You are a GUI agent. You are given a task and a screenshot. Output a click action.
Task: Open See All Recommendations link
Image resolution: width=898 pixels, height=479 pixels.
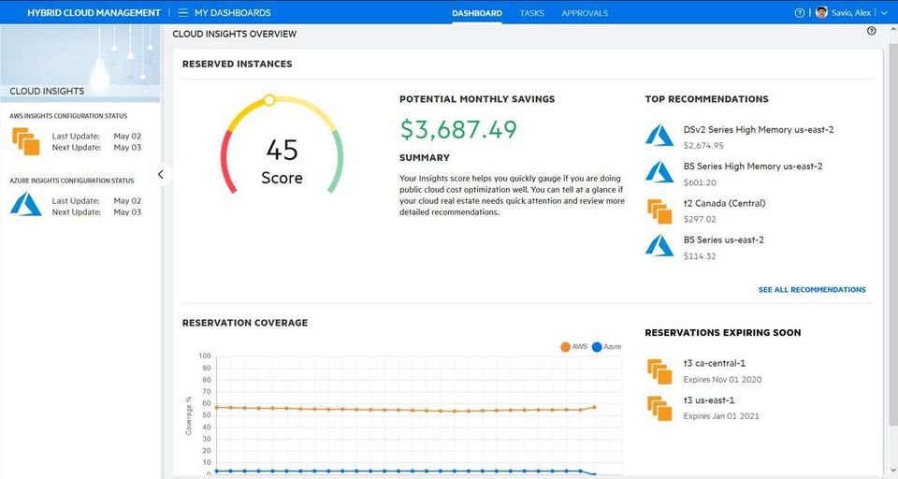click(812, 290)
